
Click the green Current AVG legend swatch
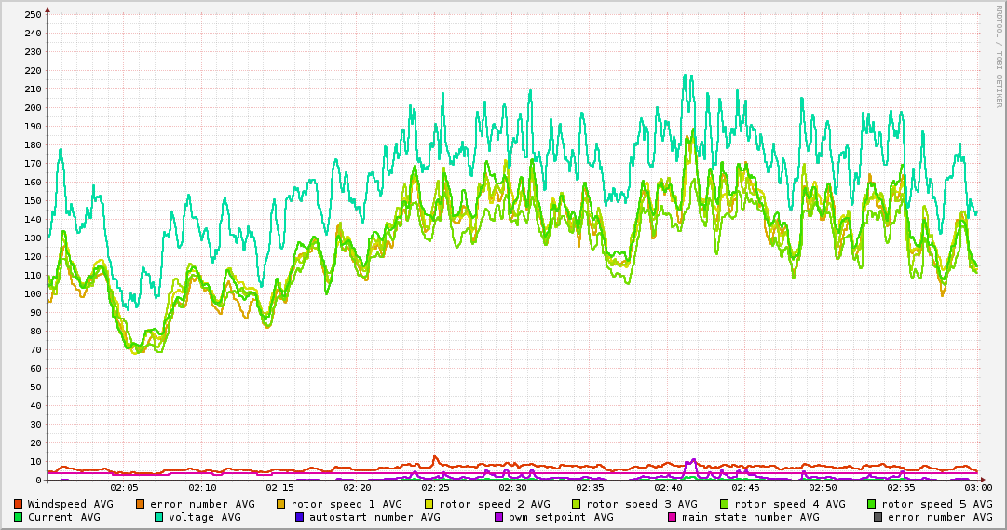coord(18,517)
